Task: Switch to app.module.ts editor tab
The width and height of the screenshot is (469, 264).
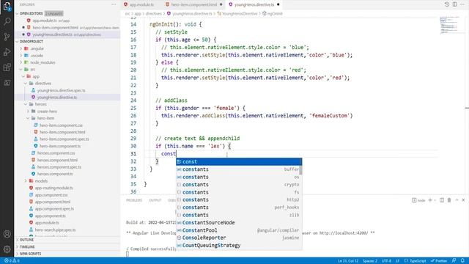Action: pyautogui.click(x=141, y=4)
